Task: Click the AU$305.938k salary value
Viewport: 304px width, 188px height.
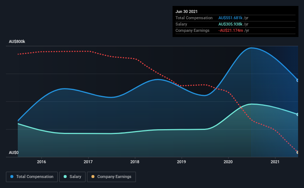Action: [230, 24]
